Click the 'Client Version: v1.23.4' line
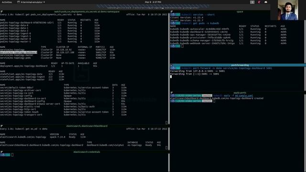The width and height of the screenshot is (306, 172). 187,18
